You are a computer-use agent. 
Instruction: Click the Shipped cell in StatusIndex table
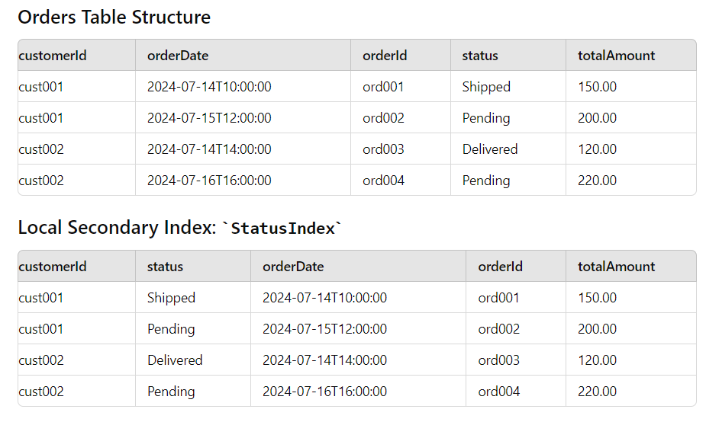click(x=171, y=298)
